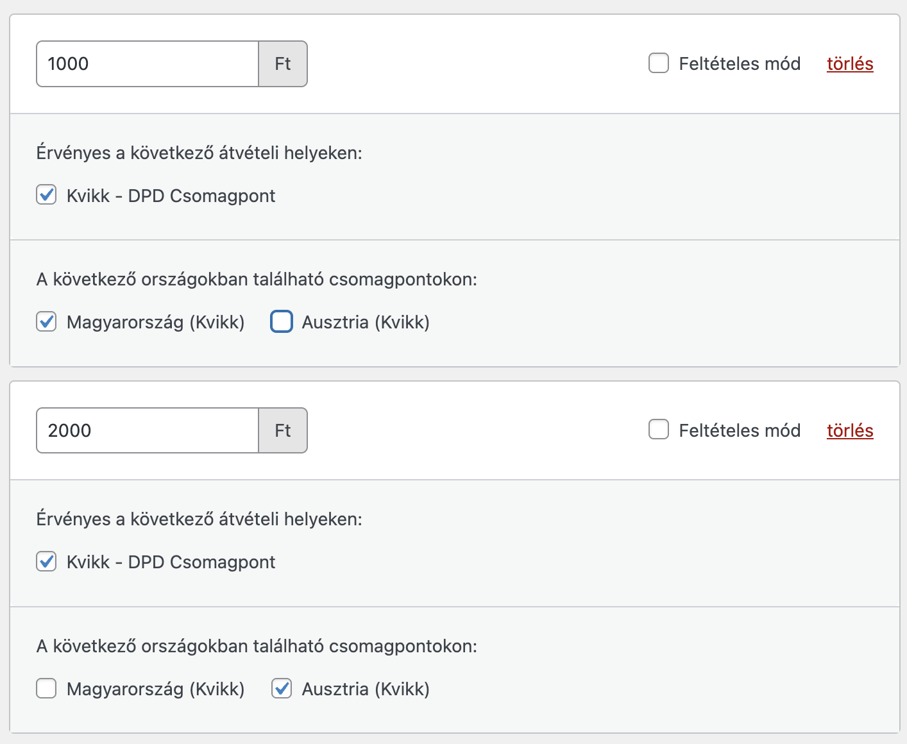Delete the 2000 Ft rule via törlés link
The image size is (907, 744).
(x=850, y=430)
